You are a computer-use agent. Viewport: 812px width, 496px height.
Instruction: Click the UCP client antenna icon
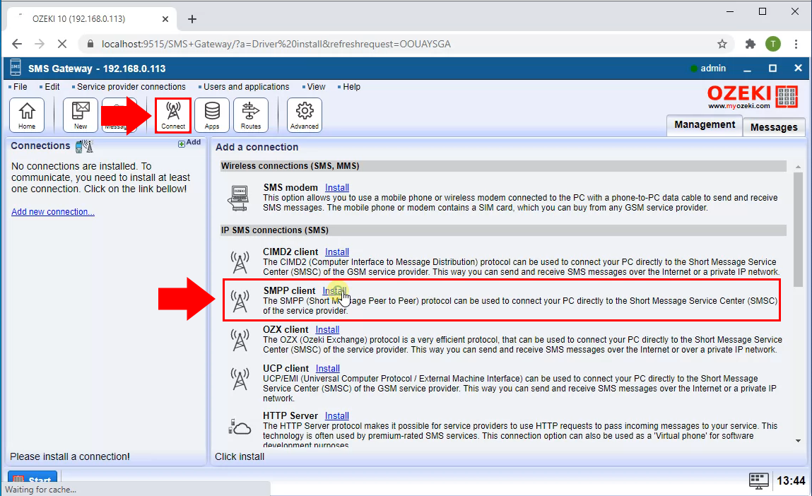(x=240, y=379)
